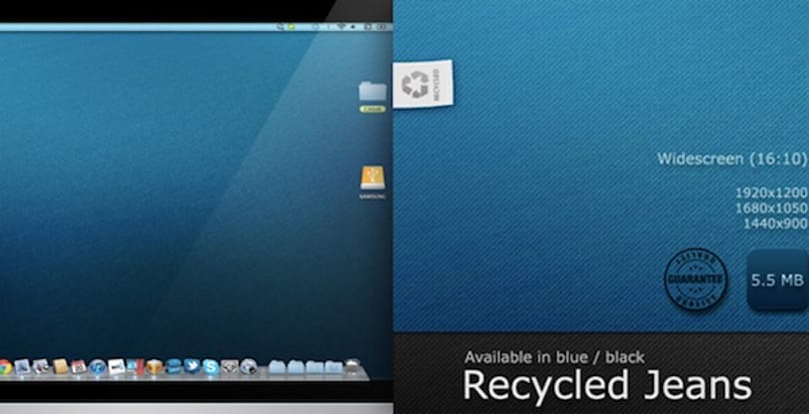Viewport: 809px width, 414px height.
Task: Click the Available in blue / black text
Action: 554,357
